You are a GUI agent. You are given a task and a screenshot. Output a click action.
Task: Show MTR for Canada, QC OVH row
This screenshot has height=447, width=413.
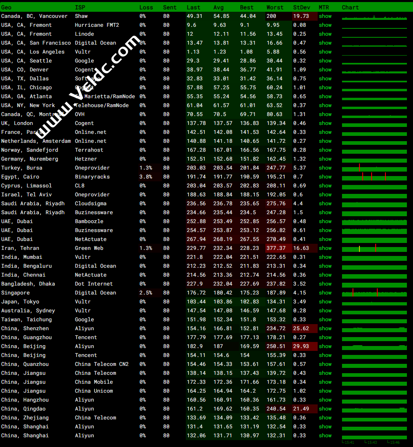click(325, 114)
